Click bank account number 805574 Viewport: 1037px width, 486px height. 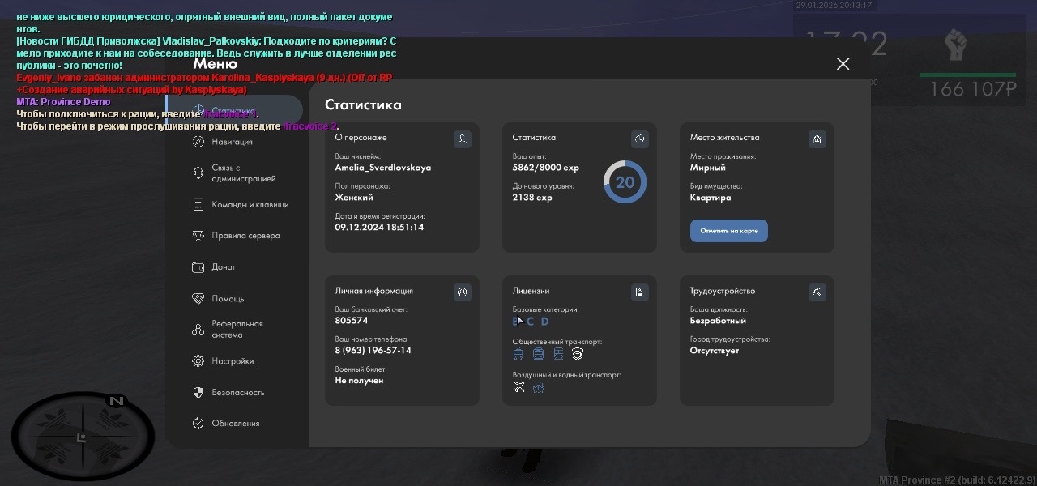click(352, 321)
